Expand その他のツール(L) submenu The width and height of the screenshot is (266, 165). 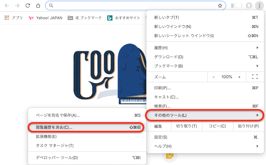click(x=205, y=115)
